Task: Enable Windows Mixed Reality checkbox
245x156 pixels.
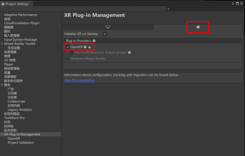Action: (67, 58)
